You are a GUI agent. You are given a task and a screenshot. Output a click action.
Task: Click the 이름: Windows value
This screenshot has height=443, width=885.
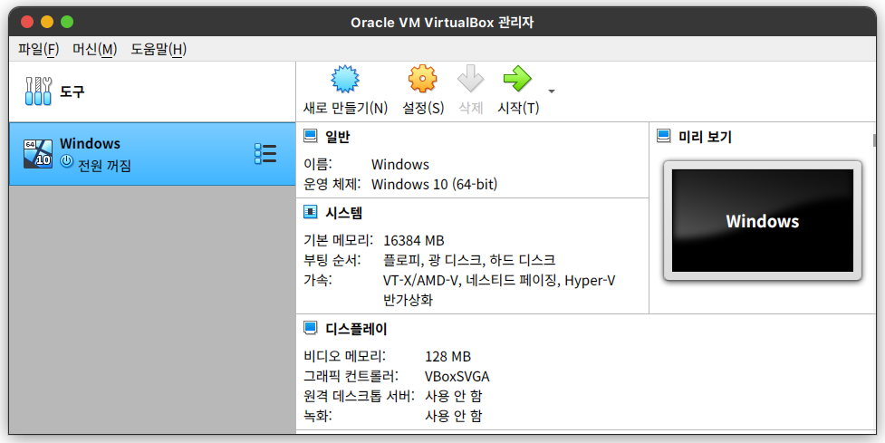pyautogui.click(x=400, y=164)
